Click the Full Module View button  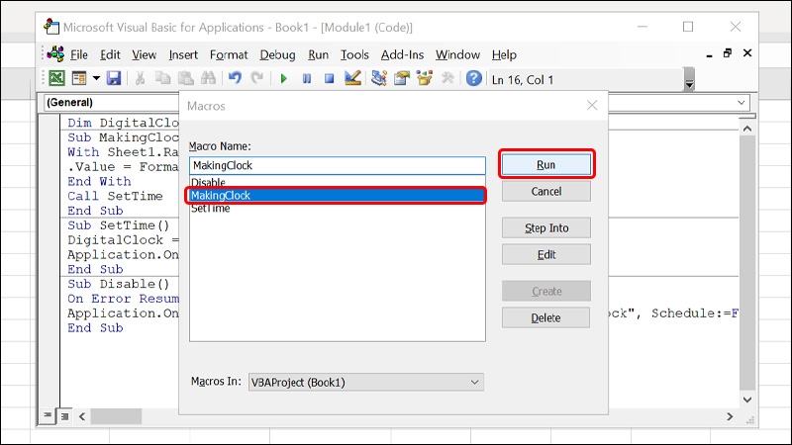click(x=64, y=416)
